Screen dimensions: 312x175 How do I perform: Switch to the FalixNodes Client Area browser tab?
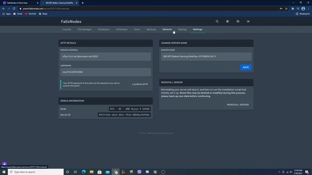20,3
